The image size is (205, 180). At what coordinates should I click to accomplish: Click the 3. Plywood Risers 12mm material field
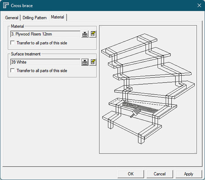pos(45,34)
